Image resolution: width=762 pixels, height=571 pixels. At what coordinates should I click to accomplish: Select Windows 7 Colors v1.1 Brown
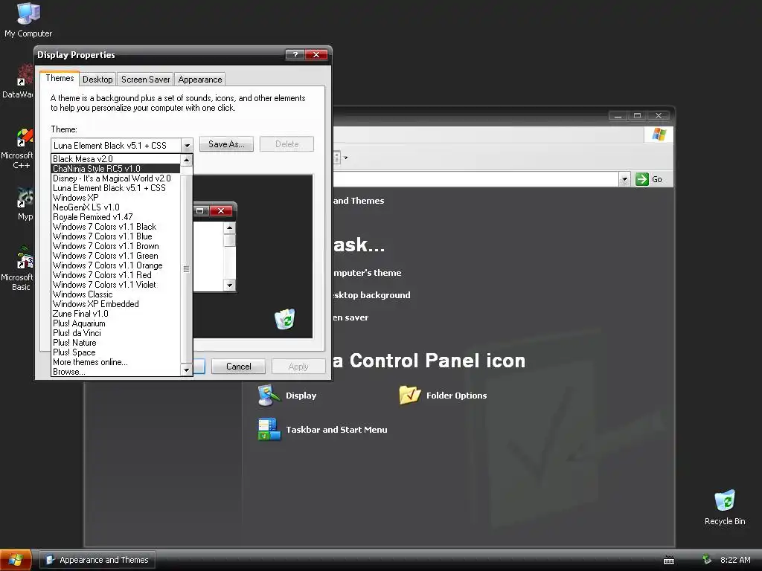point(115,246)
